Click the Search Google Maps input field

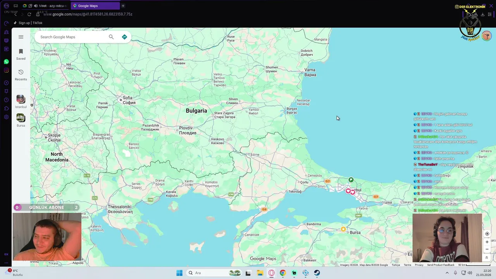pyautogui.click(x=72, y=37)
